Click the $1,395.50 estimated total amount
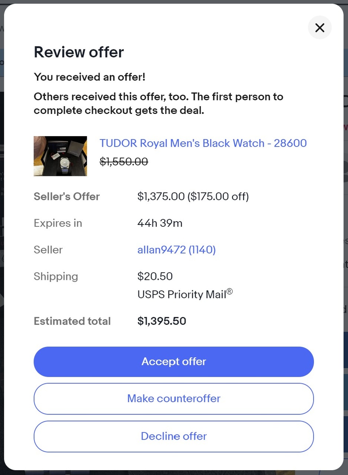Screen dimensions: 348x475 pyautogui.click(x=162, y=321)
